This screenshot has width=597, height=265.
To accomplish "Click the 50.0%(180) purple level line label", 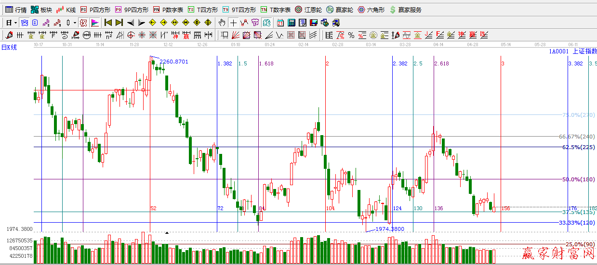I will (578, 179).
